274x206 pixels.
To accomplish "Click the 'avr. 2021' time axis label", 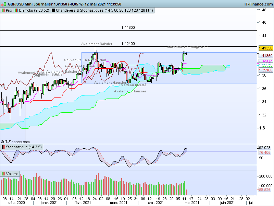I will pos(156,203).
